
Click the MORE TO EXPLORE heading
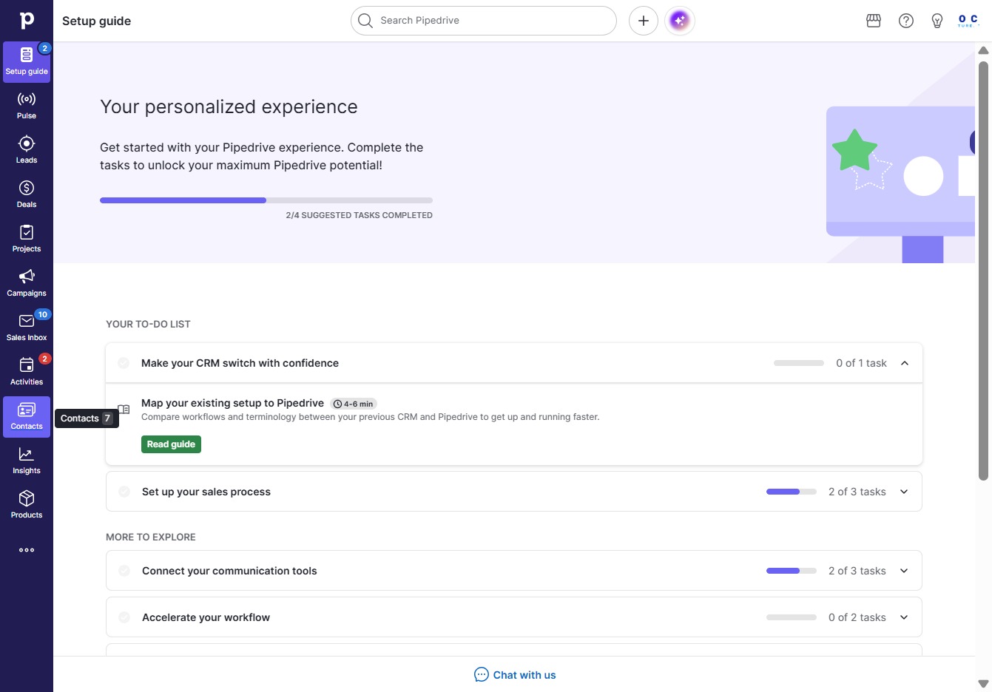click(x=151, y=537)
